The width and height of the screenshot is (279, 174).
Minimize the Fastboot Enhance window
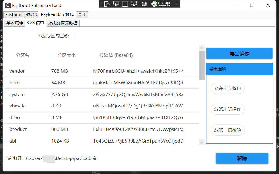[235, 5]
